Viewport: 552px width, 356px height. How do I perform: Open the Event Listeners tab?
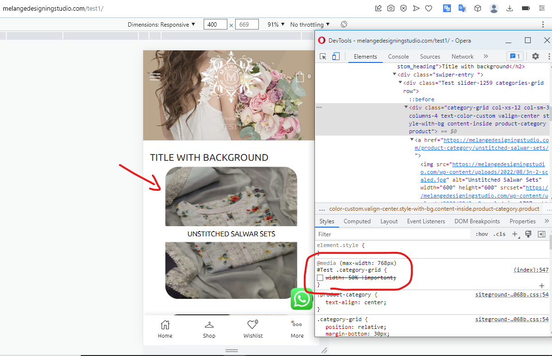(426, 221)
